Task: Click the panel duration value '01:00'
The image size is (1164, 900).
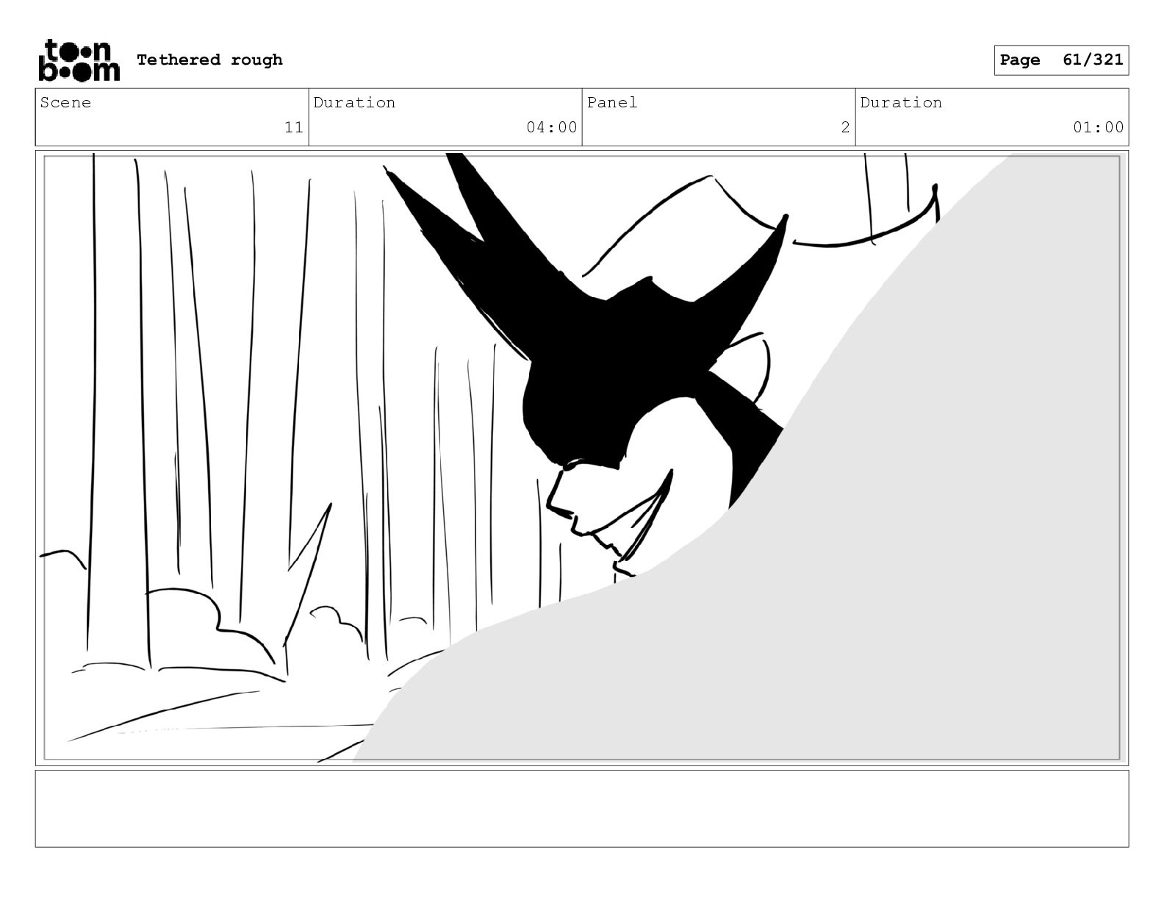Action: 1099,127
